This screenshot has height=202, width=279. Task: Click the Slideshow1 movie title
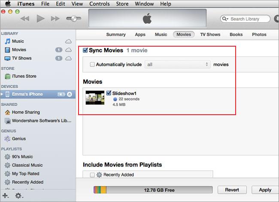pyautogui.click(x=124, y=93)
